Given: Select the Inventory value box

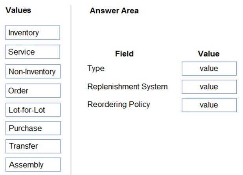Looking at the screenshot, I should pos(32,33).
